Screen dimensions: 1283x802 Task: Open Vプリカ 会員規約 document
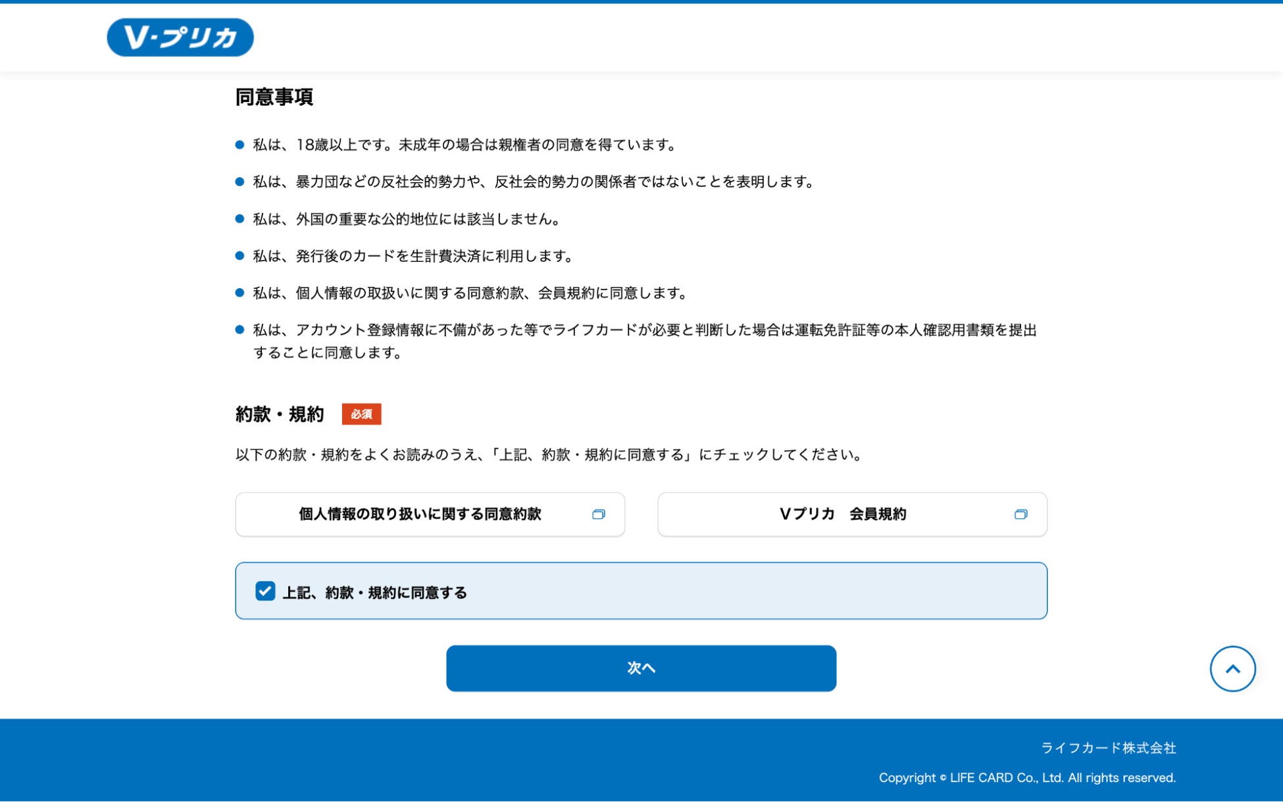(x=842, y=514)
